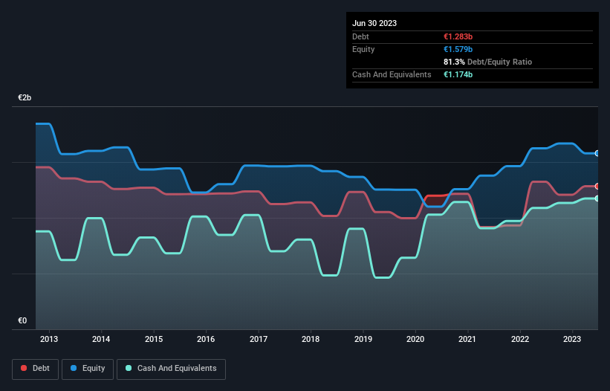This screenshot has width=610, height=391.
Task: Click the blue Equity legend dot
Action: tap(74, 368)
